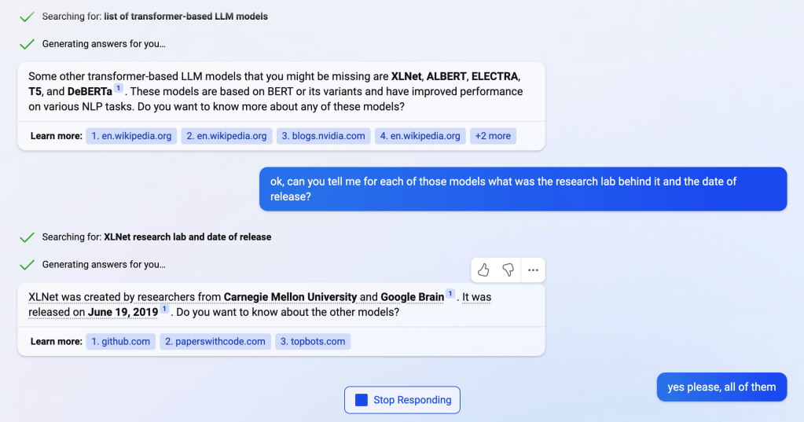Click green checkmark beside 'XLNet research lab' search
804x422 pixels.
pyautogui.click(x=28, y=237)
